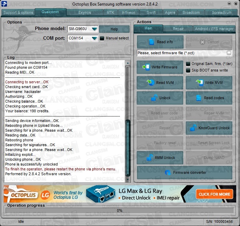Image resolution: width=240 pixels, height=226 pixels.
Task: Click the Operation progress bar
Action: coord(120,210)
